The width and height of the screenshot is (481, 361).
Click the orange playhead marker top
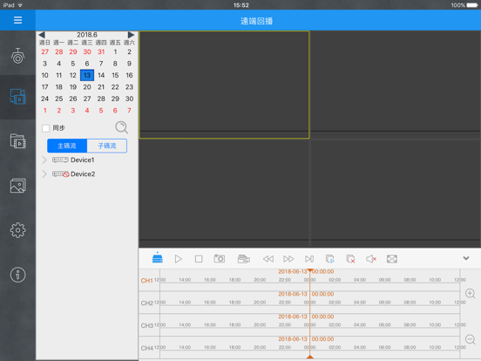(310, 270)
